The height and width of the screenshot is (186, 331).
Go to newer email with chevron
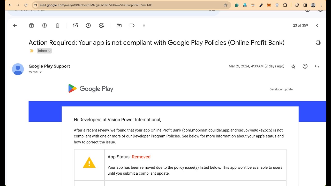click(x=317, y=25)
